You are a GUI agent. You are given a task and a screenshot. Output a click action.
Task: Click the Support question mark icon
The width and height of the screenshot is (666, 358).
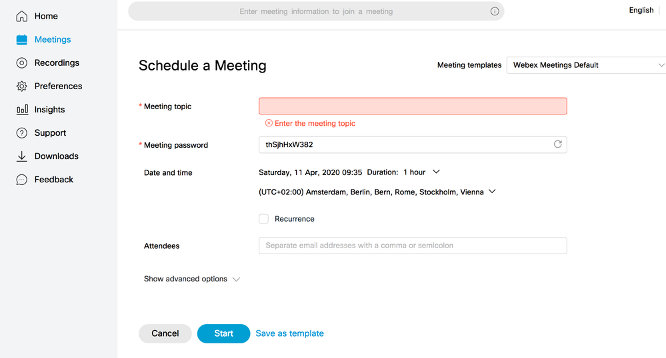coord(21,133)
